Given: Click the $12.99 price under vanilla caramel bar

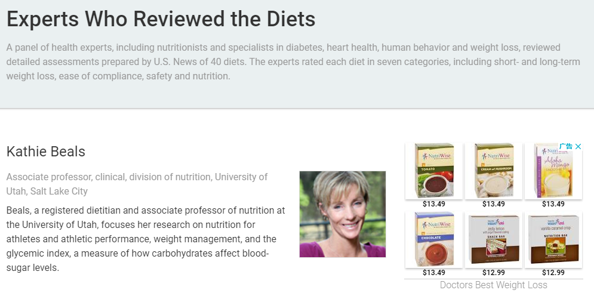Looking at the screenshot, I should (x=553, y=273).
